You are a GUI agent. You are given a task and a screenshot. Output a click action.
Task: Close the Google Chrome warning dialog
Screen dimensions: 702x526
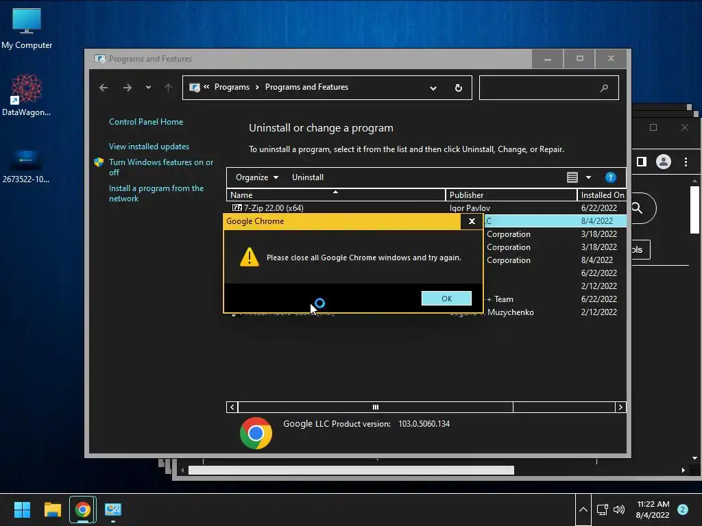pyautogui.click(x=472, y=221)
